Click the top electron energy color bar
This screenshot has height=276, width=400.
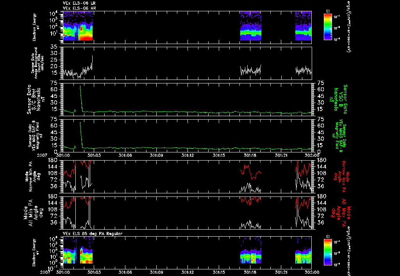pos(328,27)
